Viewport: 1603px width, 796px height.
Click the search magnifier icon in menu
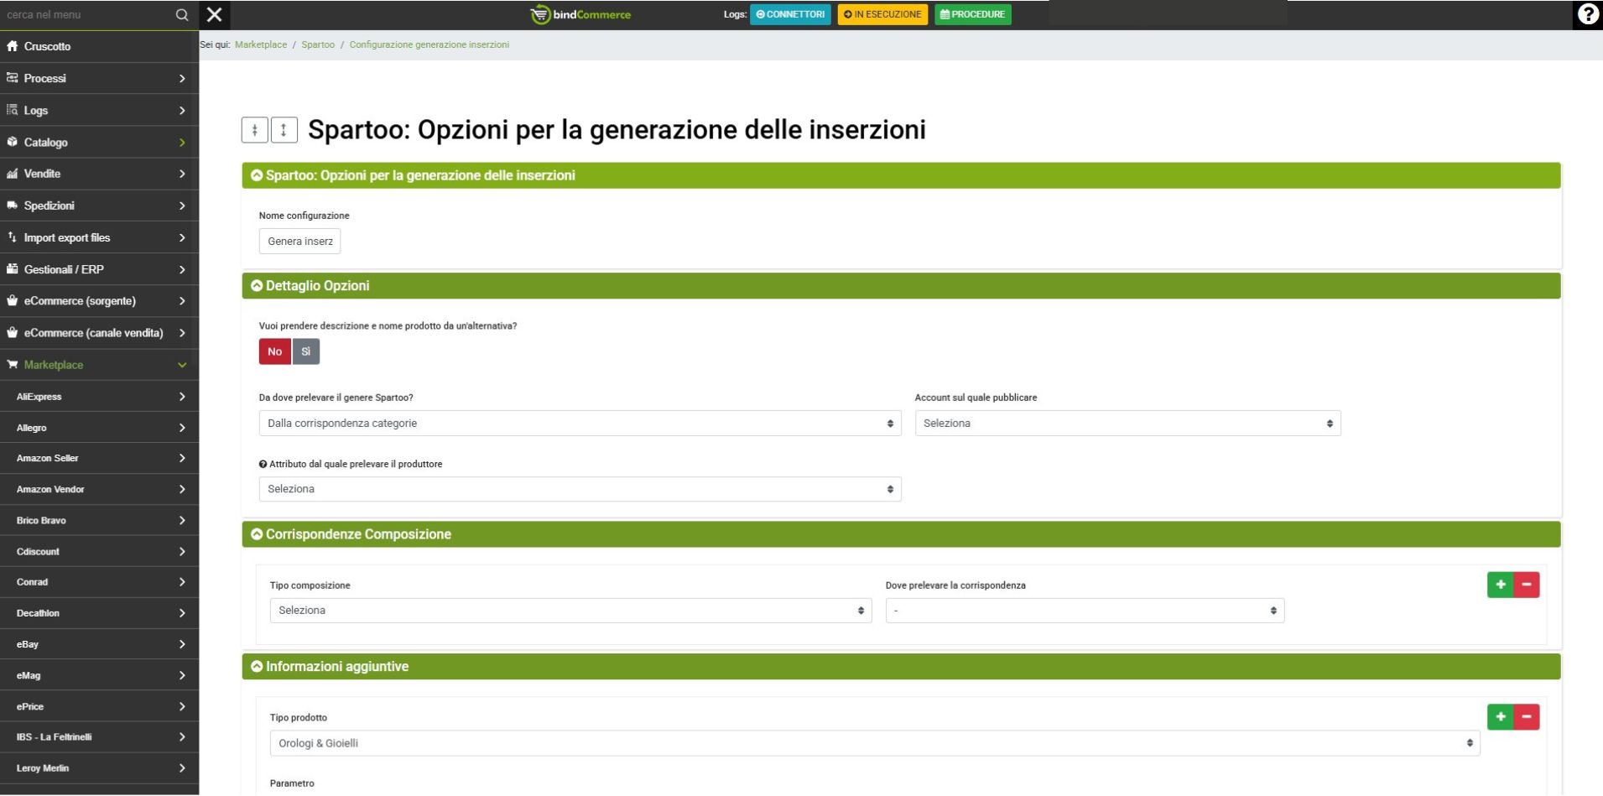point(181,15)
